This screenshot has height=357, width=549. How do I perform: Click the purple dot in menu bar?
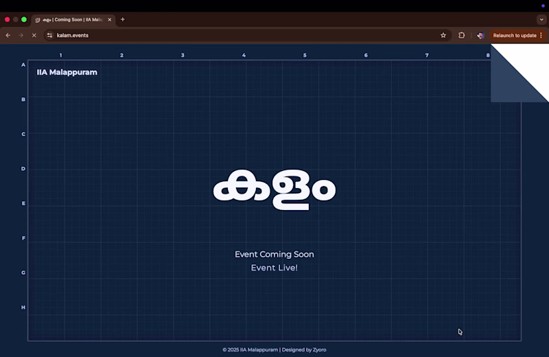pyautogui.click(x=543, y=5)
